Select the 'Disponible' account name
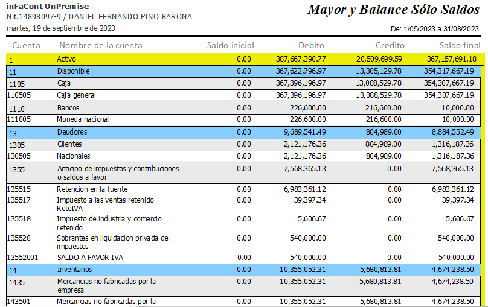This screenshot has height=307, width=488. [x=74, y=71]
